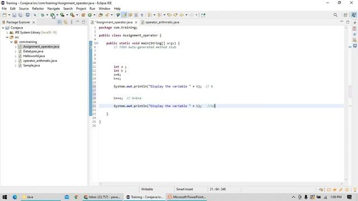Select operator_arithmetic.java in Package Explorer tree
Screen dimensions: 358x201
[x=40, y=61]
